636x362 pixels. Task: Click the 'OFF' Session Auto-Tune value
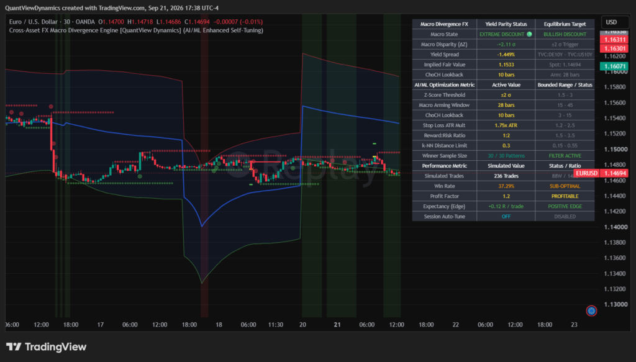[506, 217]
